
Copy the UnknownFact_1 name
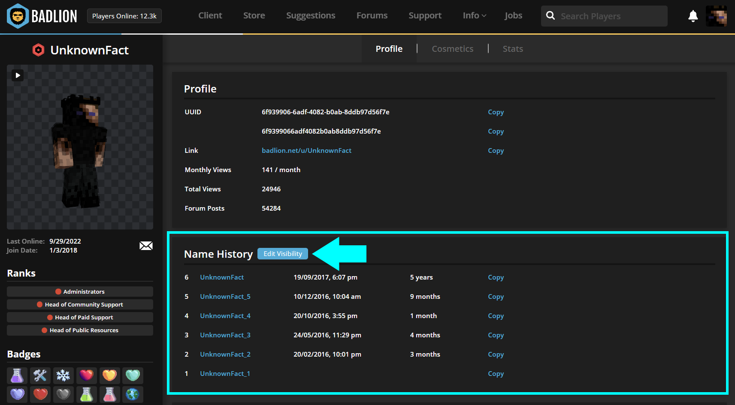496,374
